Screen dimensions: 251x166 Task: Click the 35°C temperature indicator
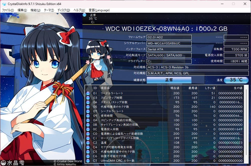[236, 80]
